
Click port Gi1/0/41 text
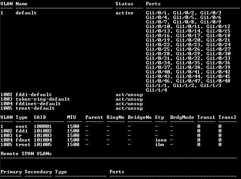coord(188,72)
